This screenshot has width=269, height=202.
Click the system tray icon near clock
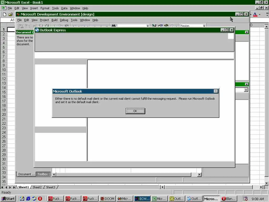245,199
